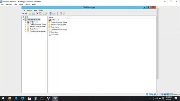
Task: Open the Windows Start button
Action: (x=3, y=98)
